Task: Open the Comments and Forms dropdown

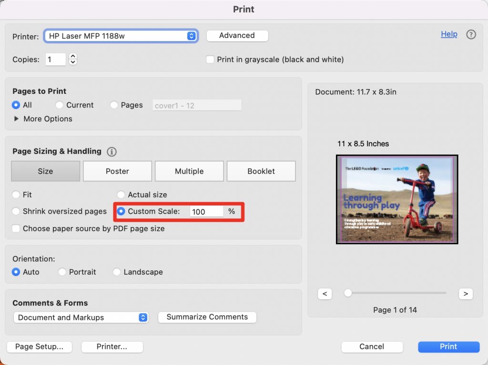Action: (x=81, y=317)
